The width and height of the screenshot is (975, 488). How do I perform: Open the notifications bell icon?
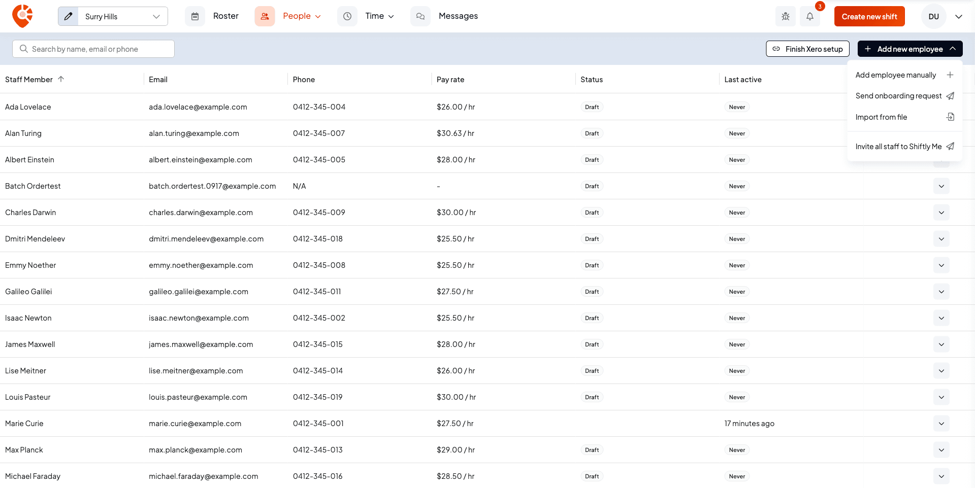coord(810,16)
